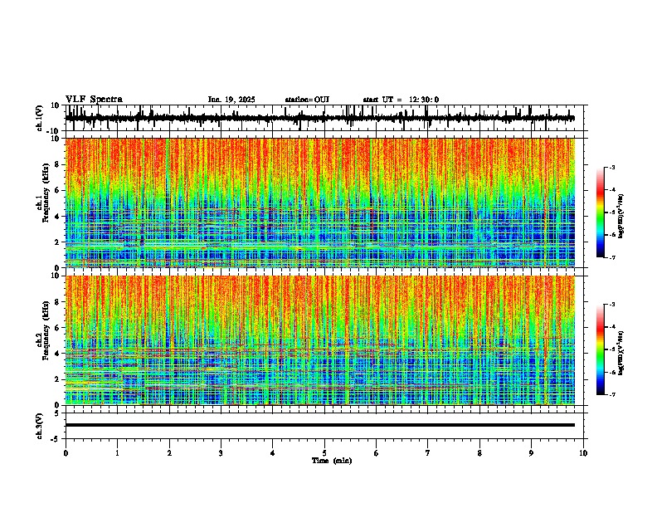Click the "-3" label on ch.2 colorbar
The image size is (657, 508).
click(612, 305)
